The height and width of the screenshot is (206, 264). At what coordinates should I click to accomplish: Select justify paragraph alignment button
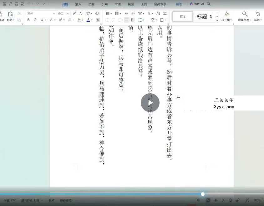126,20
